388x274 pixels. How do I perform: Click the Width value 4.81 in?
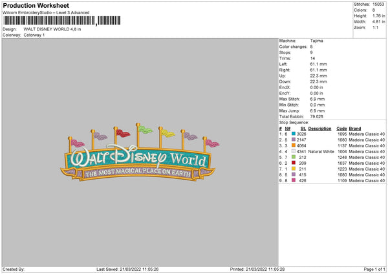click(378, 22)
